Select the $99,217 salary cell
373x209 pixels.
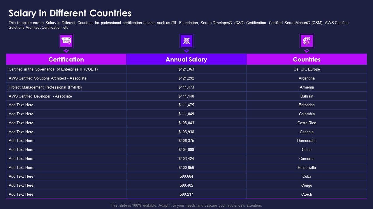tap(186, 194)
